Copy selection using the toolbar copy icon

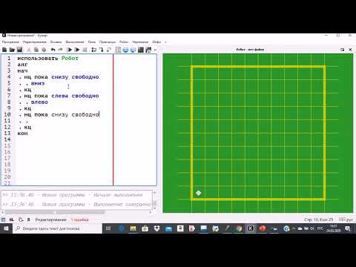[x=36, y=50]
